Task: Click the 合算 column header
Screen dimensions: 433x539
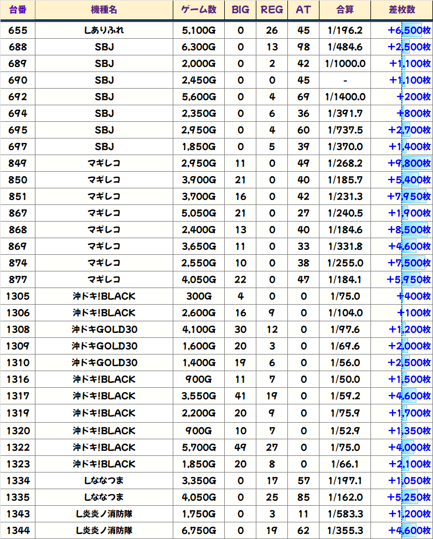Action: (x=345, y=10)
